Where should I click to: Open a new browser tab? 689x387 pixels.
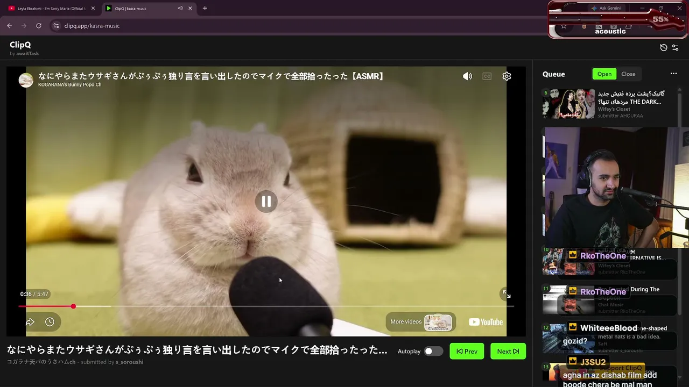pos(205,9)
